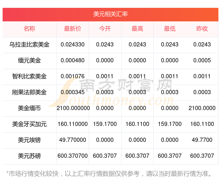
Task: Select the 最低 column header
Action: point(170,29)
